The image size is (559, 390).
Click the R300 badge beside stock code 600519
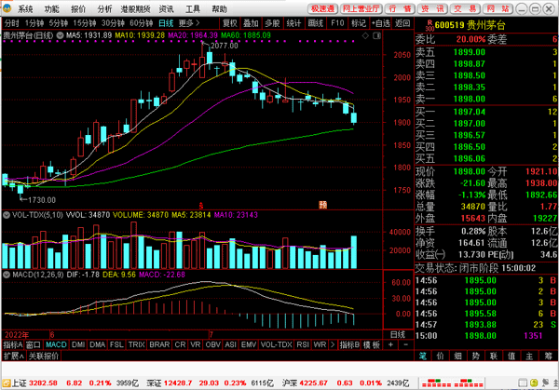click(x=429, y=25)
